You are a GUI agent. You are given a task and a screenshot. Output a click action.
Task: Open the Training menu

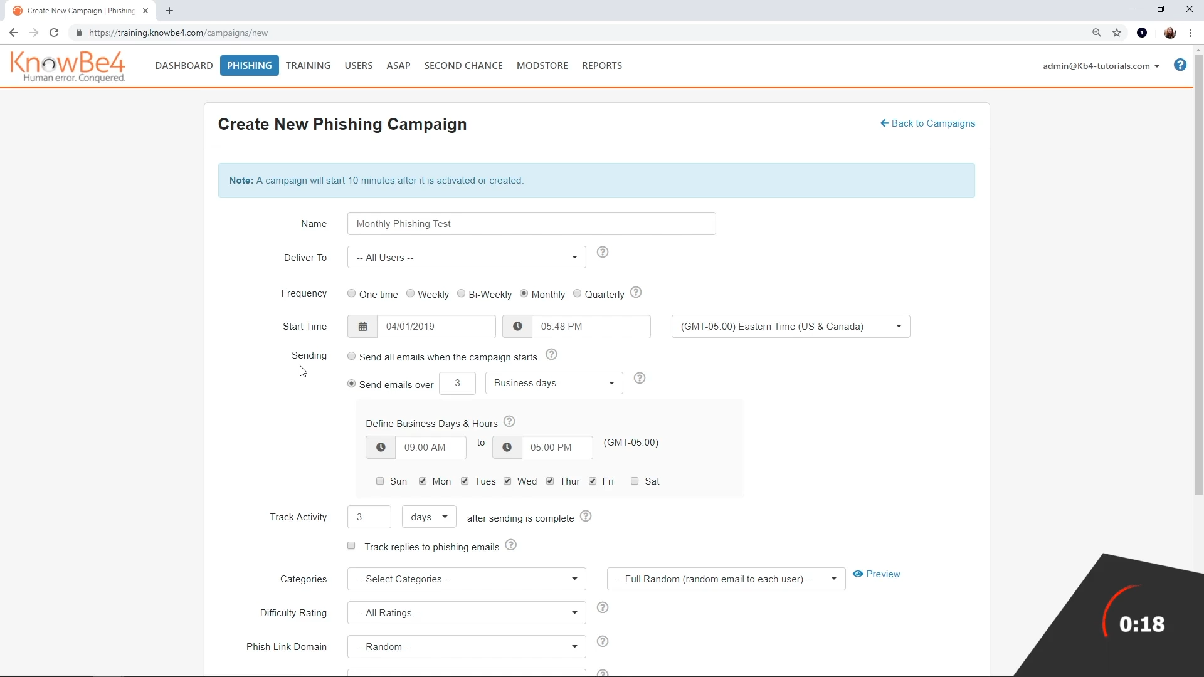pos(308,66)
